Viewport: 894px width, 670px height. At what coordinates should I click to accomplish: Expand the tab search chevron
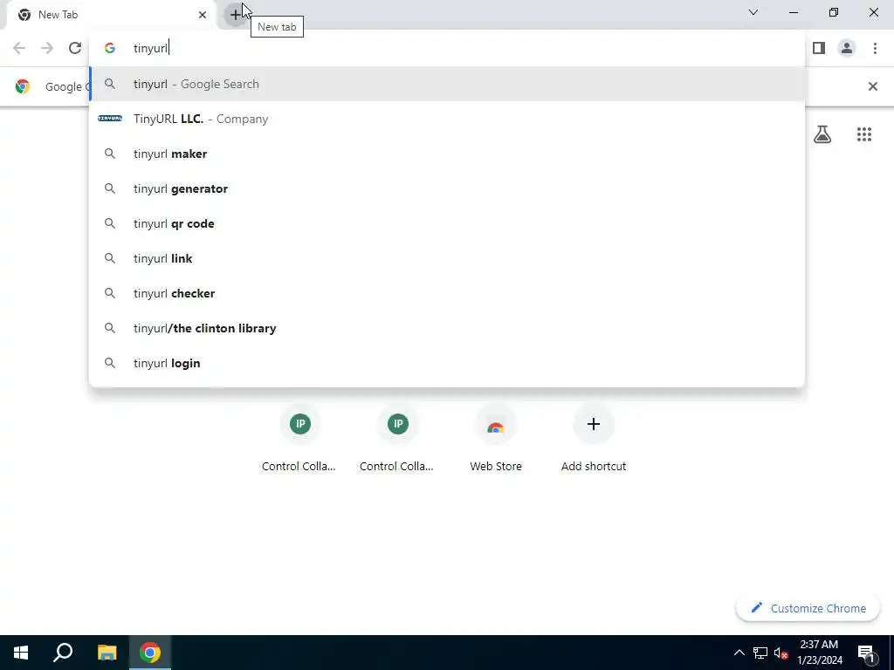pos(753,12)
